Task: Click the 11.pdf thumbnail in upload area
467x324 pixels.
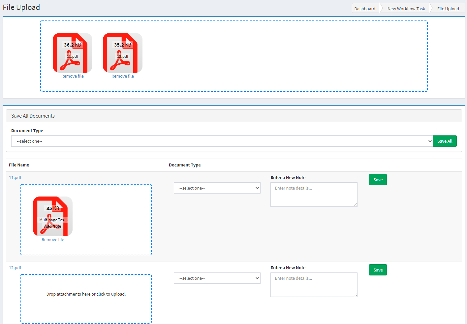Action: pyautogui.click(x=73, y=53)
